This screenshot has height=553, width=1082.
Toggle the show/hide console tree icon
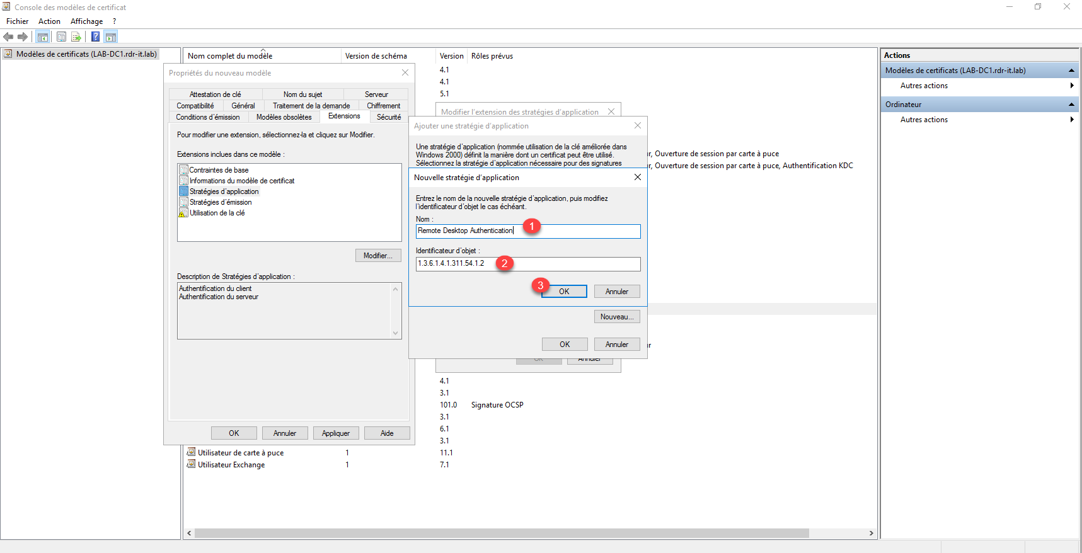pos(43,37)
